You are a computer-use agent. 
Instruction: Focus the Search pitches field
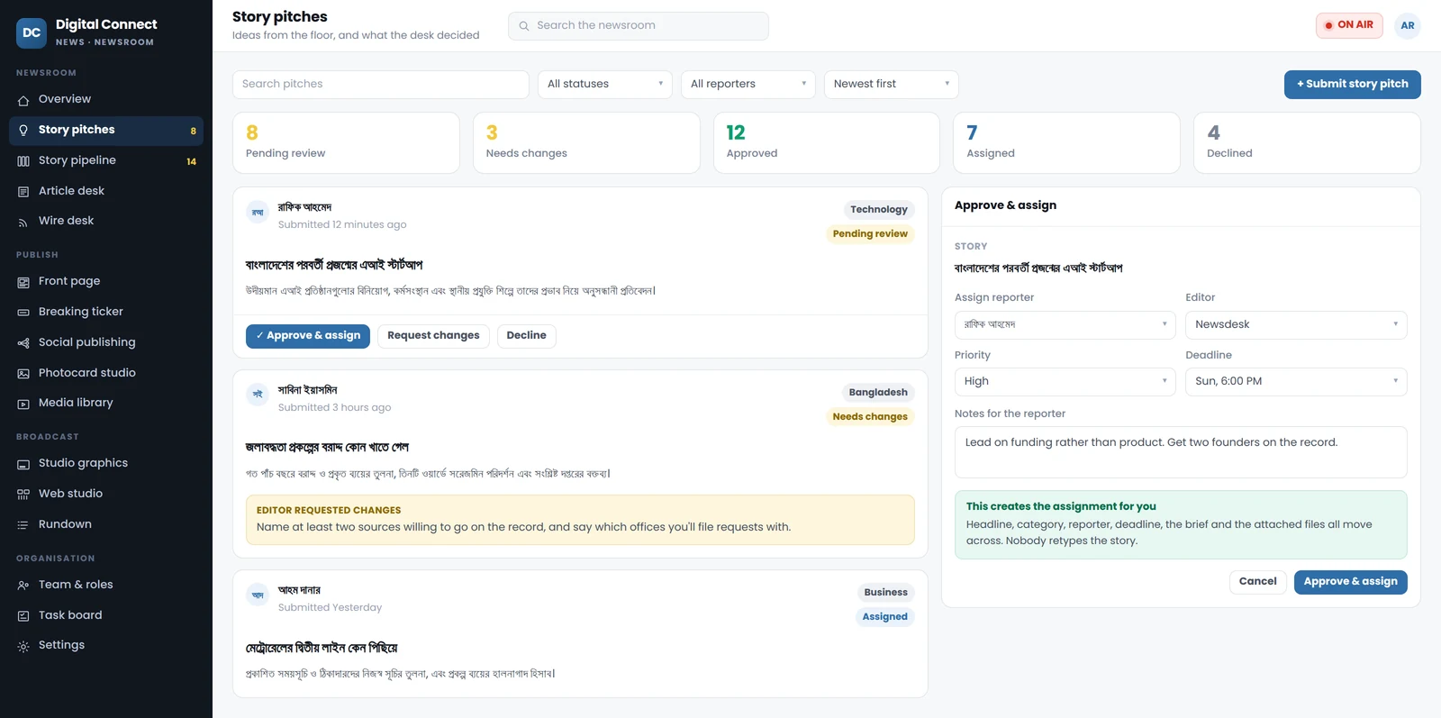tap(381, 85)
